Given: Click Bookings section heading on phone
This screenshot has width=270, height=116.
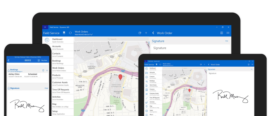Looking at the screenshot, I should click(14, 69).
